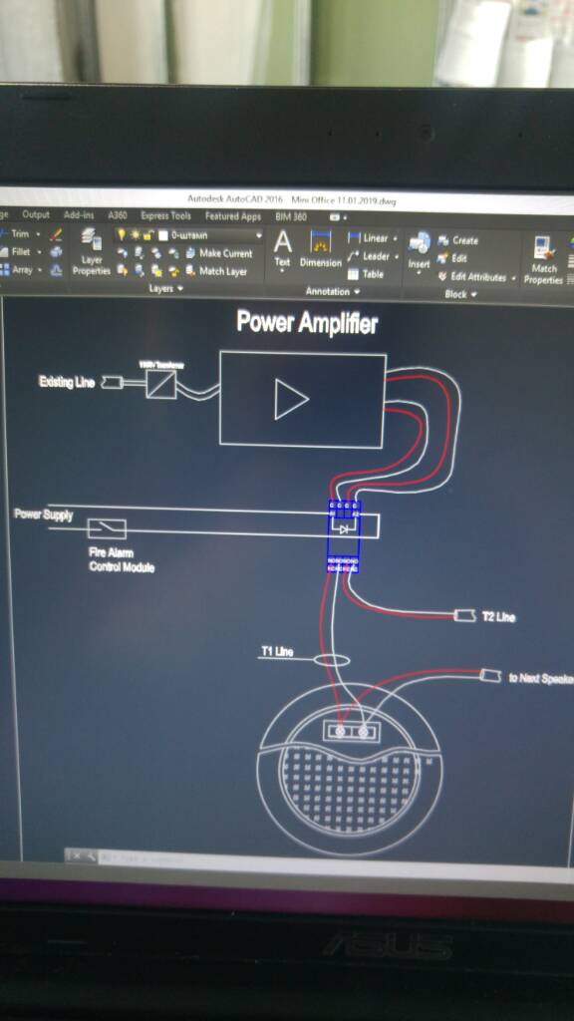The height and width of the screenshot is (1021, 574).
Task: Choose the Linear dimension tool
Action: coord(369,238)
